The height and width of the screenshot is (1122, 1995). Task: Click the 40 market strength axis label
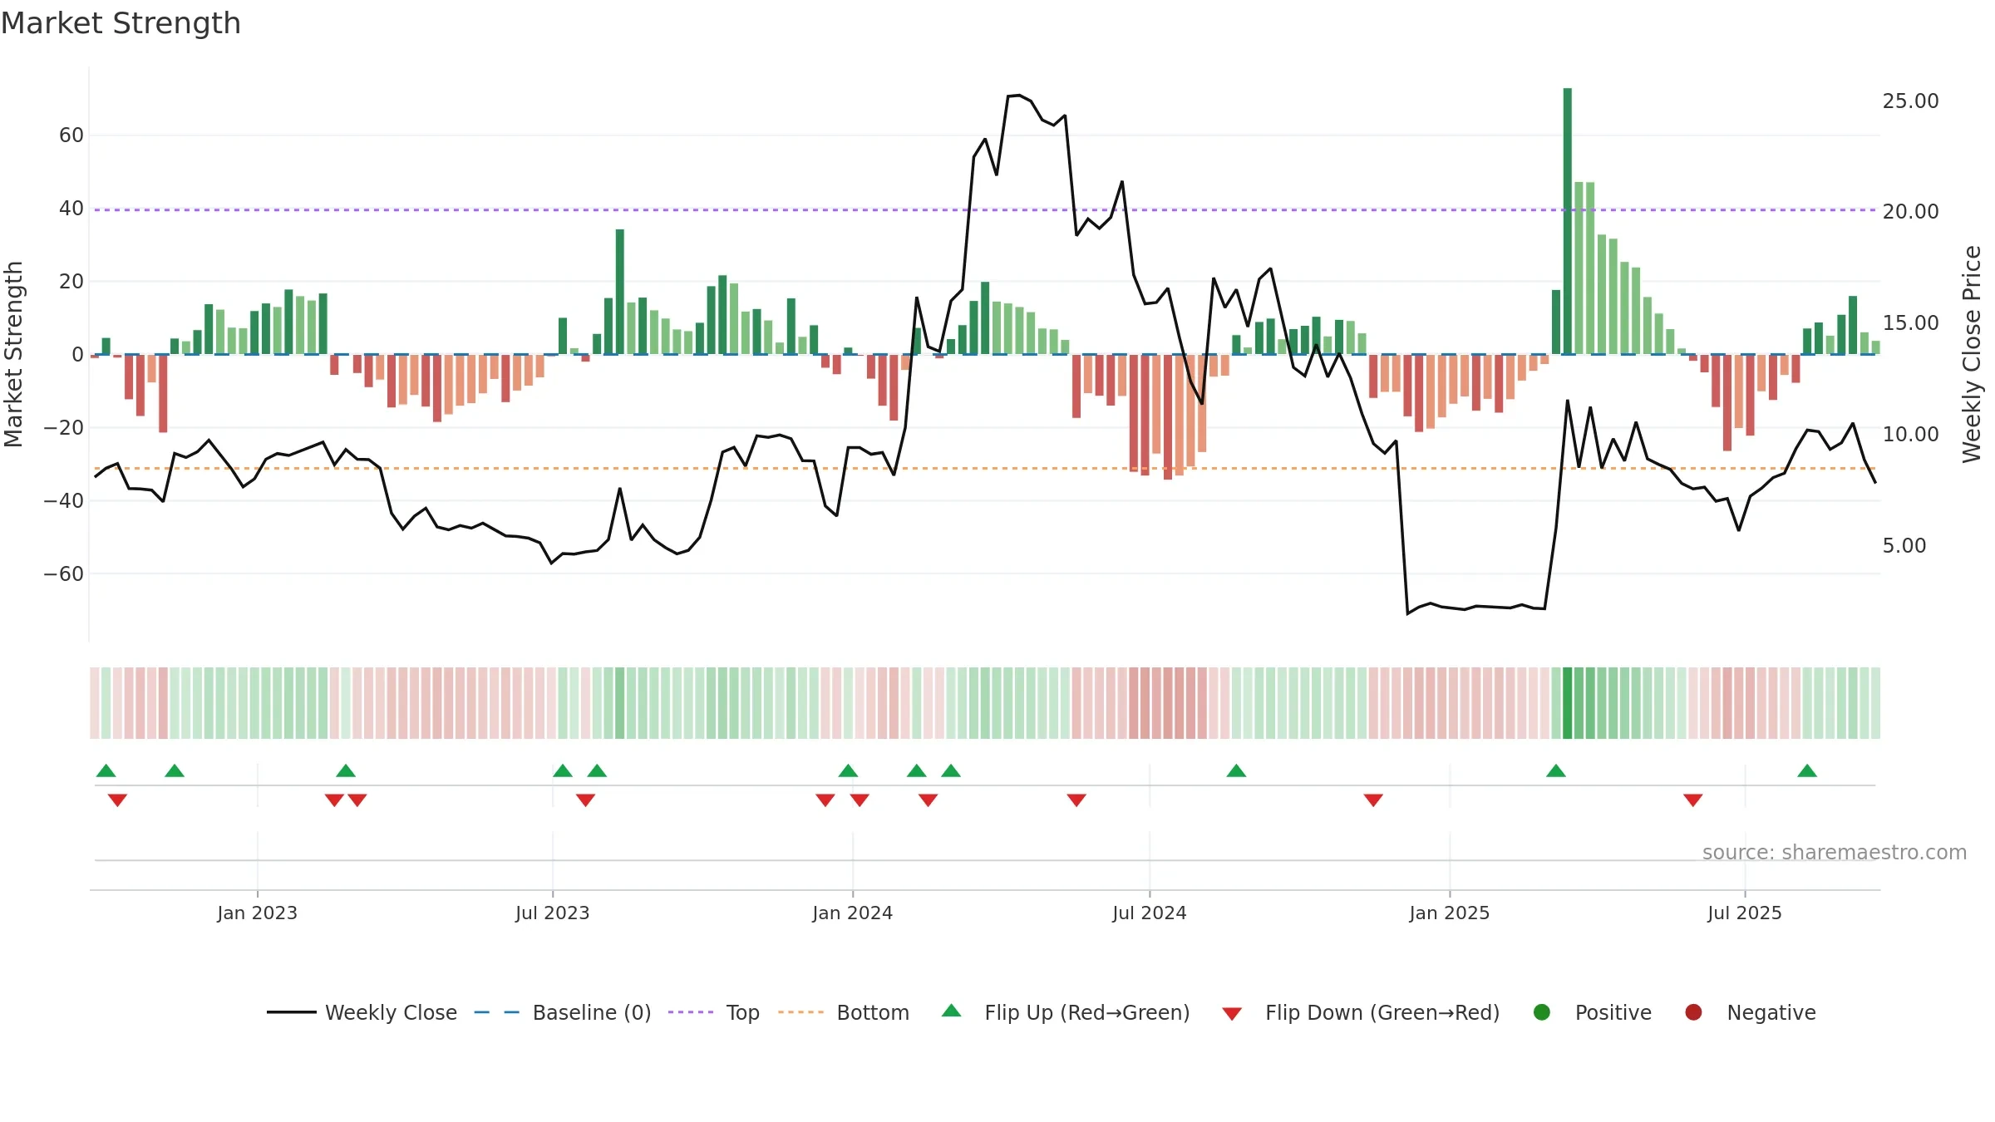pos(71,208)
